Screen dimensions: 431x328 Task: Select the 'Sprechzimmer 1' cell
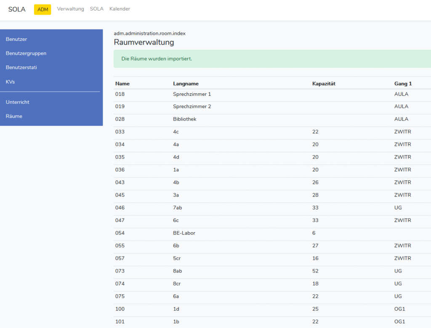(x=192, y=94)
